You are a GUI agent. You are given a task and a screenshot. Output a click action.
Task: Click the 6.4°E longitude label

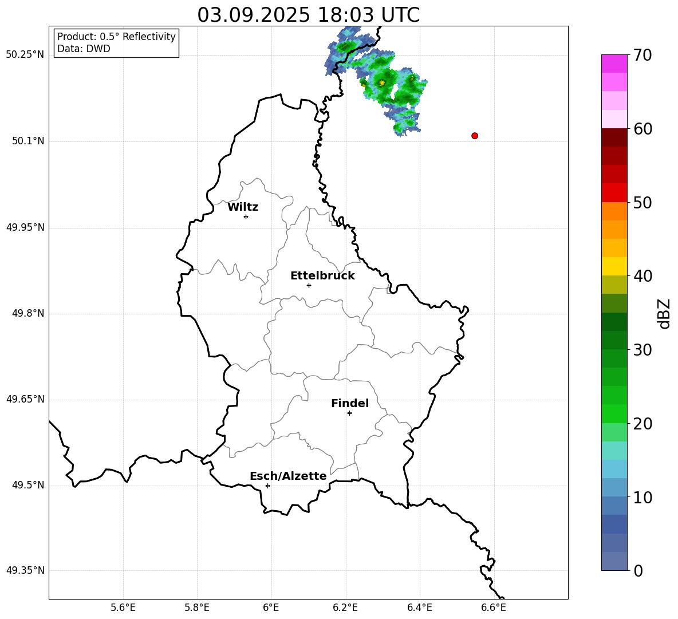click(419, 608)
